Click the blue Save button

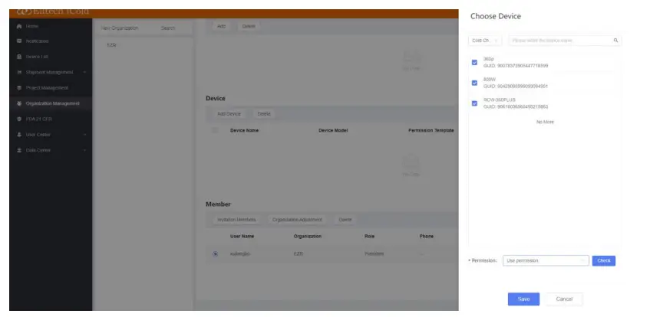click(523, 299)
